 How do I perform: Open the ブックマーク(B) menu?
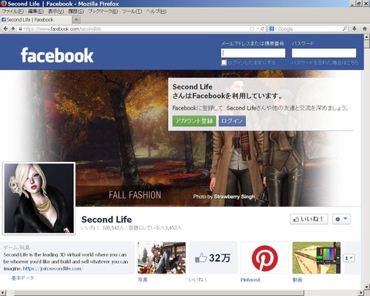tap(103, 12)
